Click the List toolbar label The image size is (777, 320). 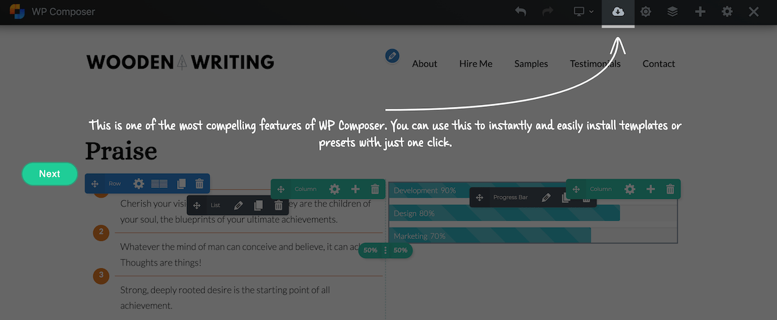pos(216,205)
